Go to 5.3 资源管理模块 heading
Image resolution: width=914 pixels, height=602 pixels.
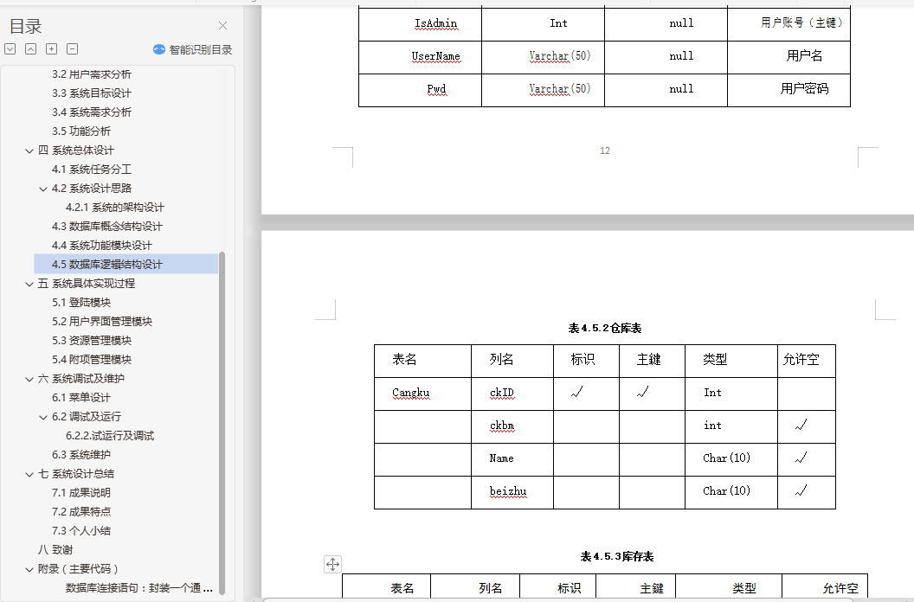coord(92,340)
